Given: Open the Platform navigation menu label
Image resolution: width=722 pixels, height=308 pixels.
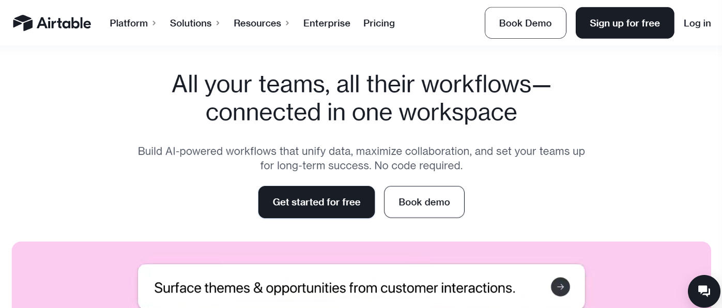Looking at the screenshot, I should pos(129,23).
